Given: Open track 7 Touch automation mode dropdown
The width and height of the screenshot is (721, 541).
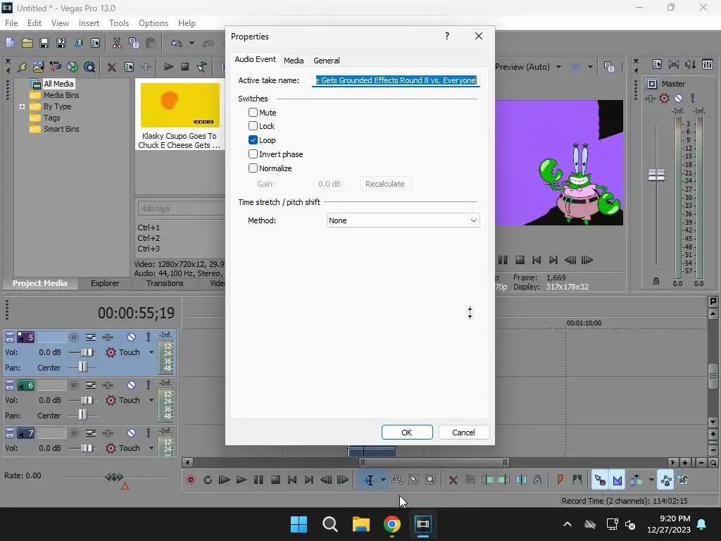Looking at the screenshot, I should tap(151, 448).
